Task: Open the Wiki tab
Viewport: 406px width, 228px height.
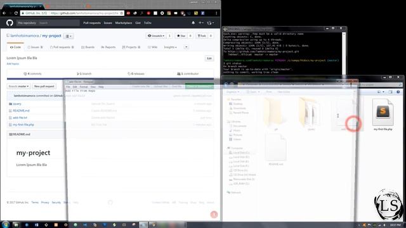Action: pos(153,47)
